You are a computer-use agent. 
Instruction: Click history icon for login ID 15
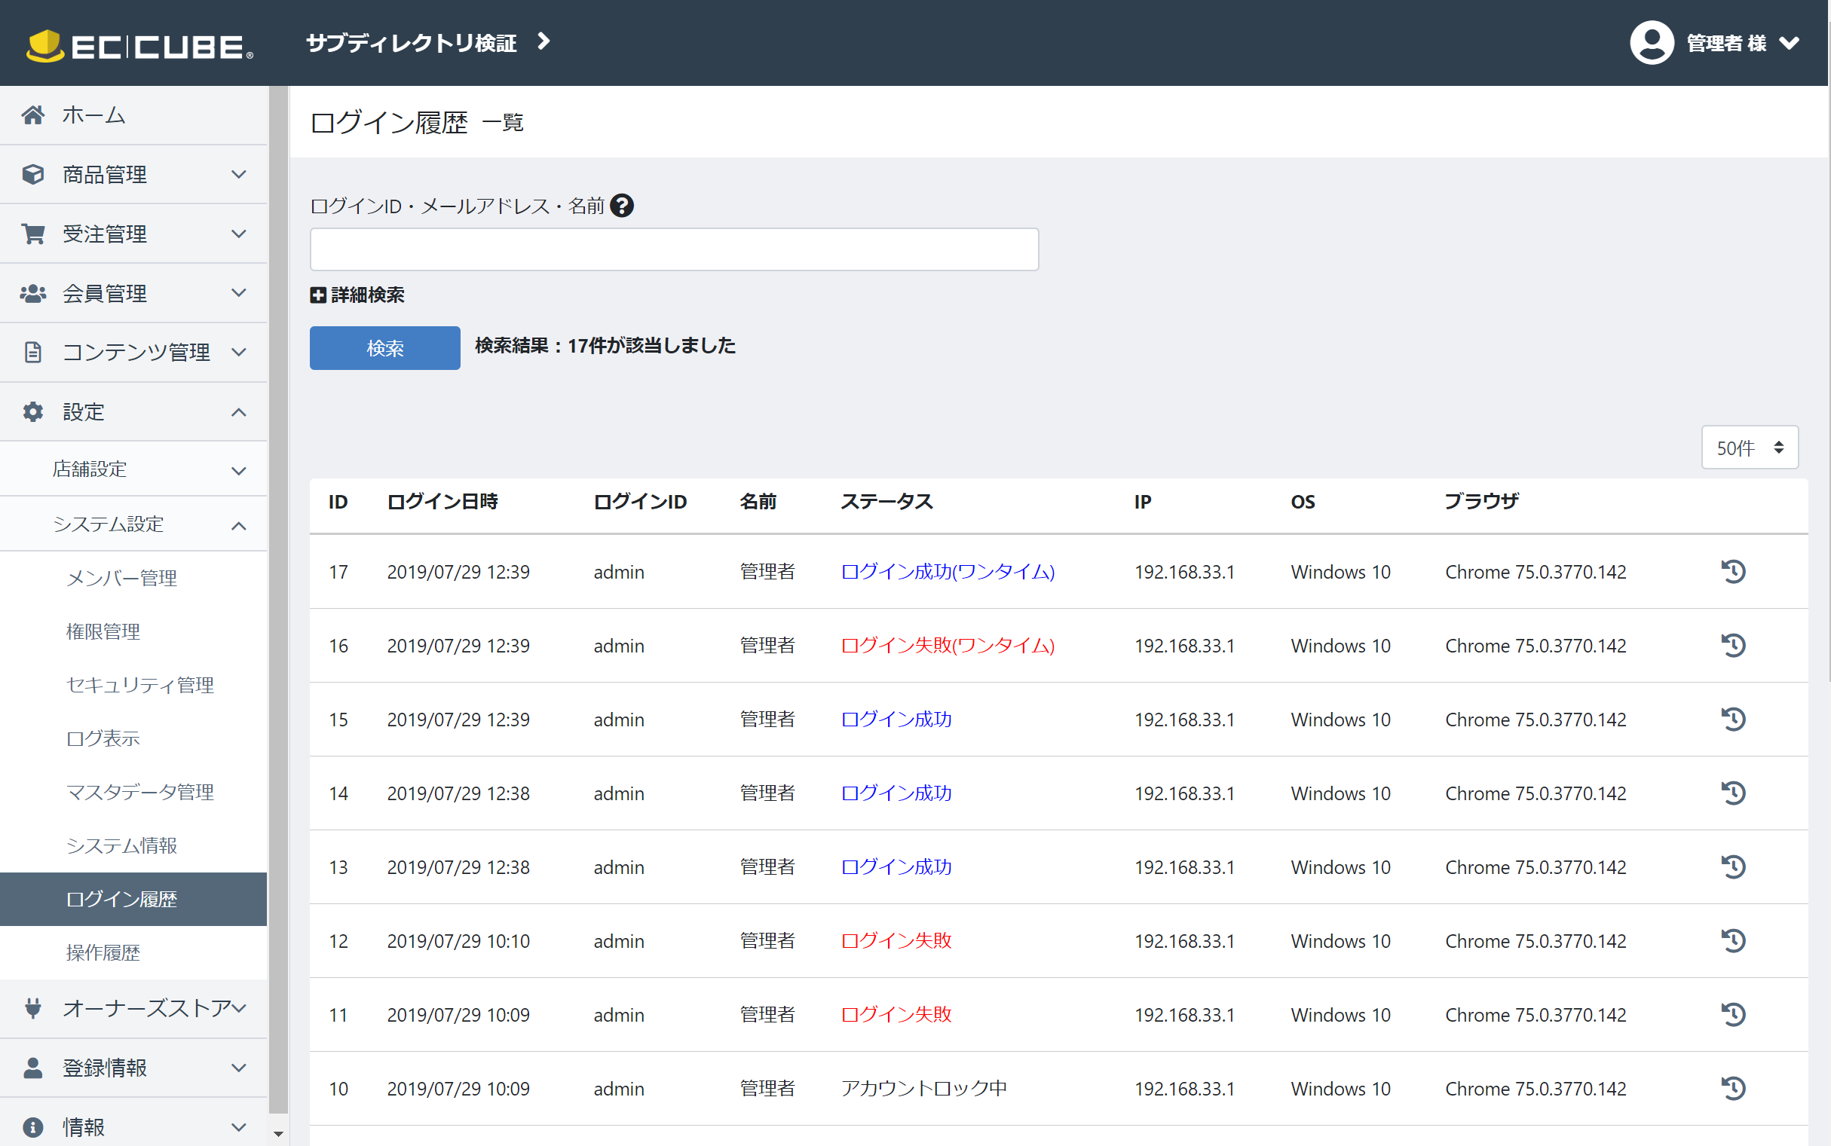click(x=1733, y=719)
